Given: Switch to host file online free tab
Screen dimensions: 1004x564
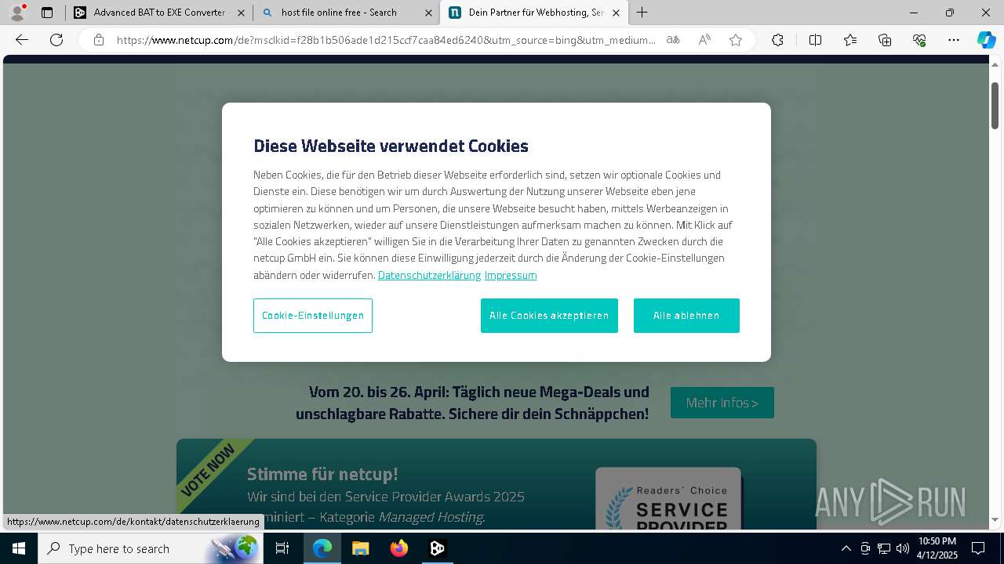Looking at the screenshot, I should pos(347,13).
